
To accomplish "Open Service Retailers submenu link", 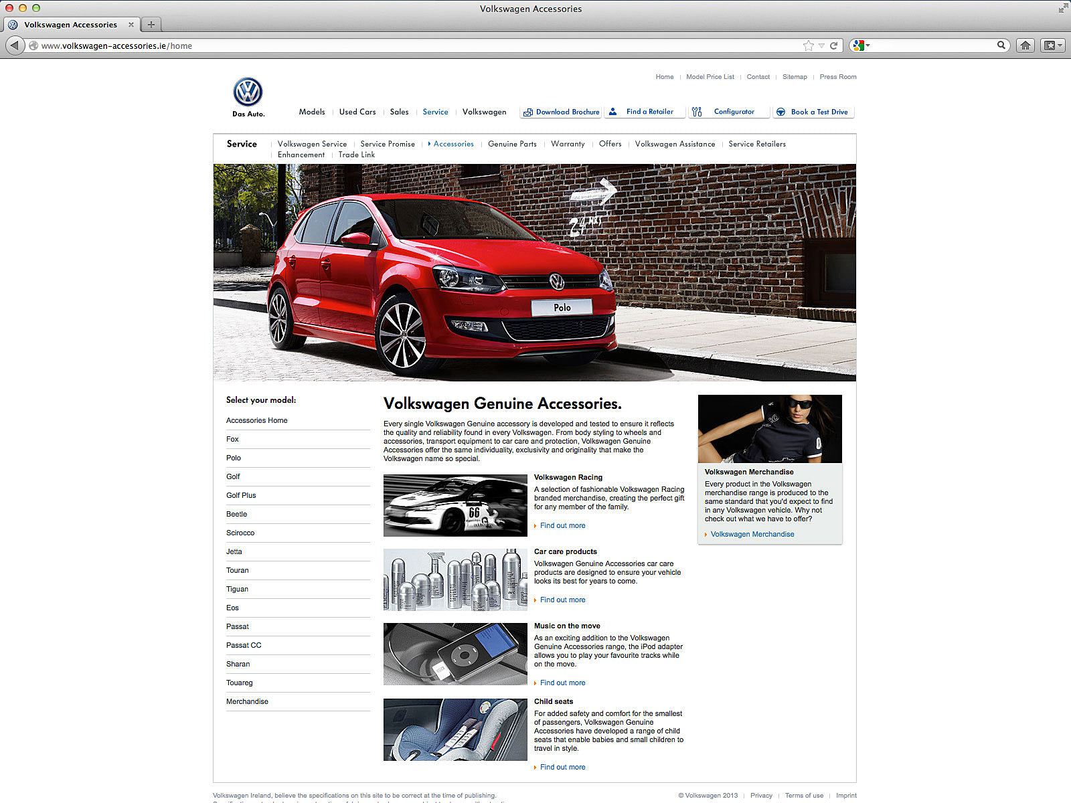I will tap(757, 144).
